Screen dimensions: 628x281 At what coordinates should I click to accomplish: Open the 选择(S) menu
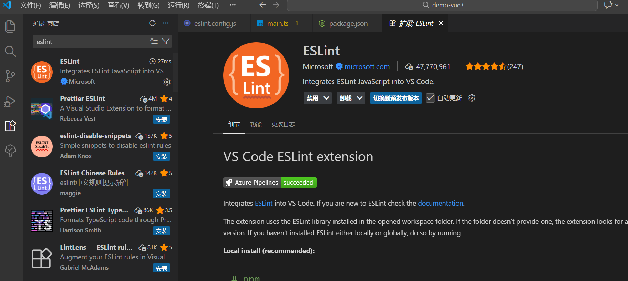(89, 5)
